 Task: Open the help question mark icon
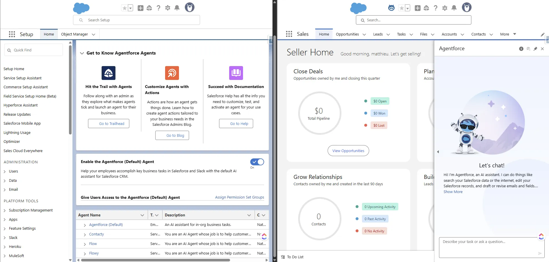436,8
